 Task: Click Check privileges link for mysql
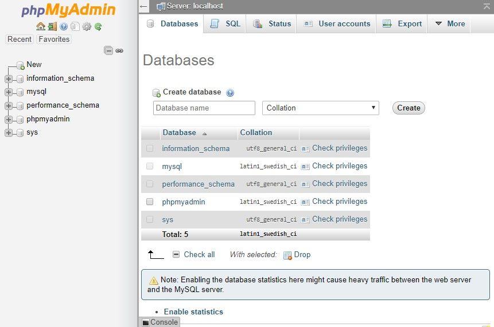click(x=340, y=166)
